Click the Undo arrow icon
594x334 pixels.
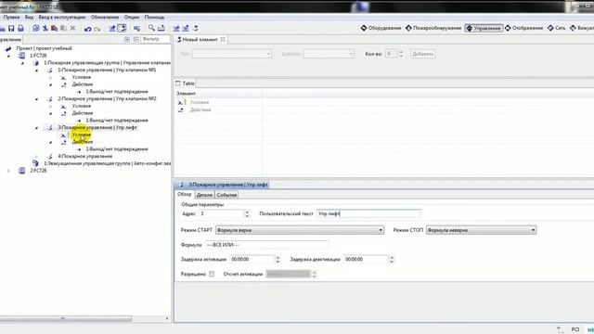(x=88, y=29)
